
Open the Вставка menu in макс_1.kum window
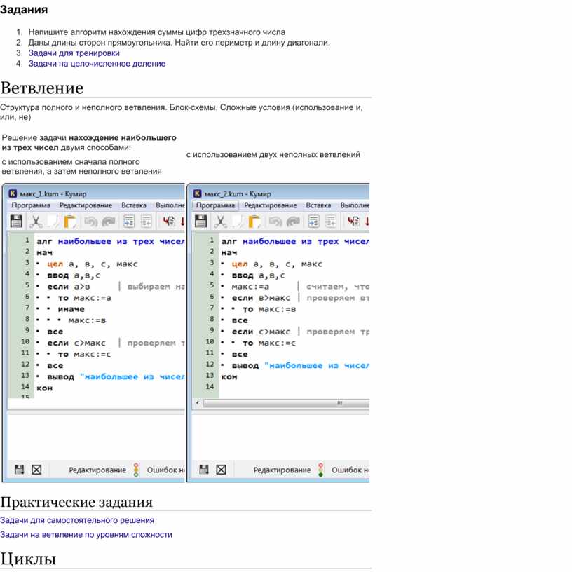[x=133, y=205]
